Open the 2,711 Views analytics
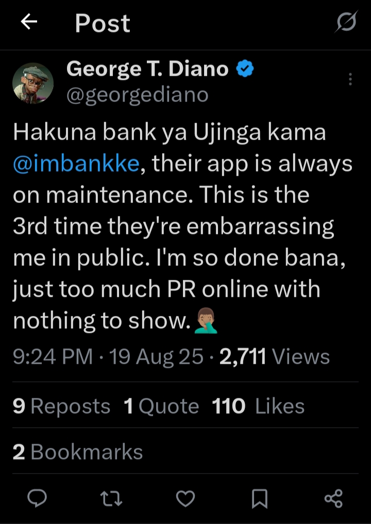Image resolution: width=371 pixels, height=524 pixels. pyautogui.click(x=275, y=357)
